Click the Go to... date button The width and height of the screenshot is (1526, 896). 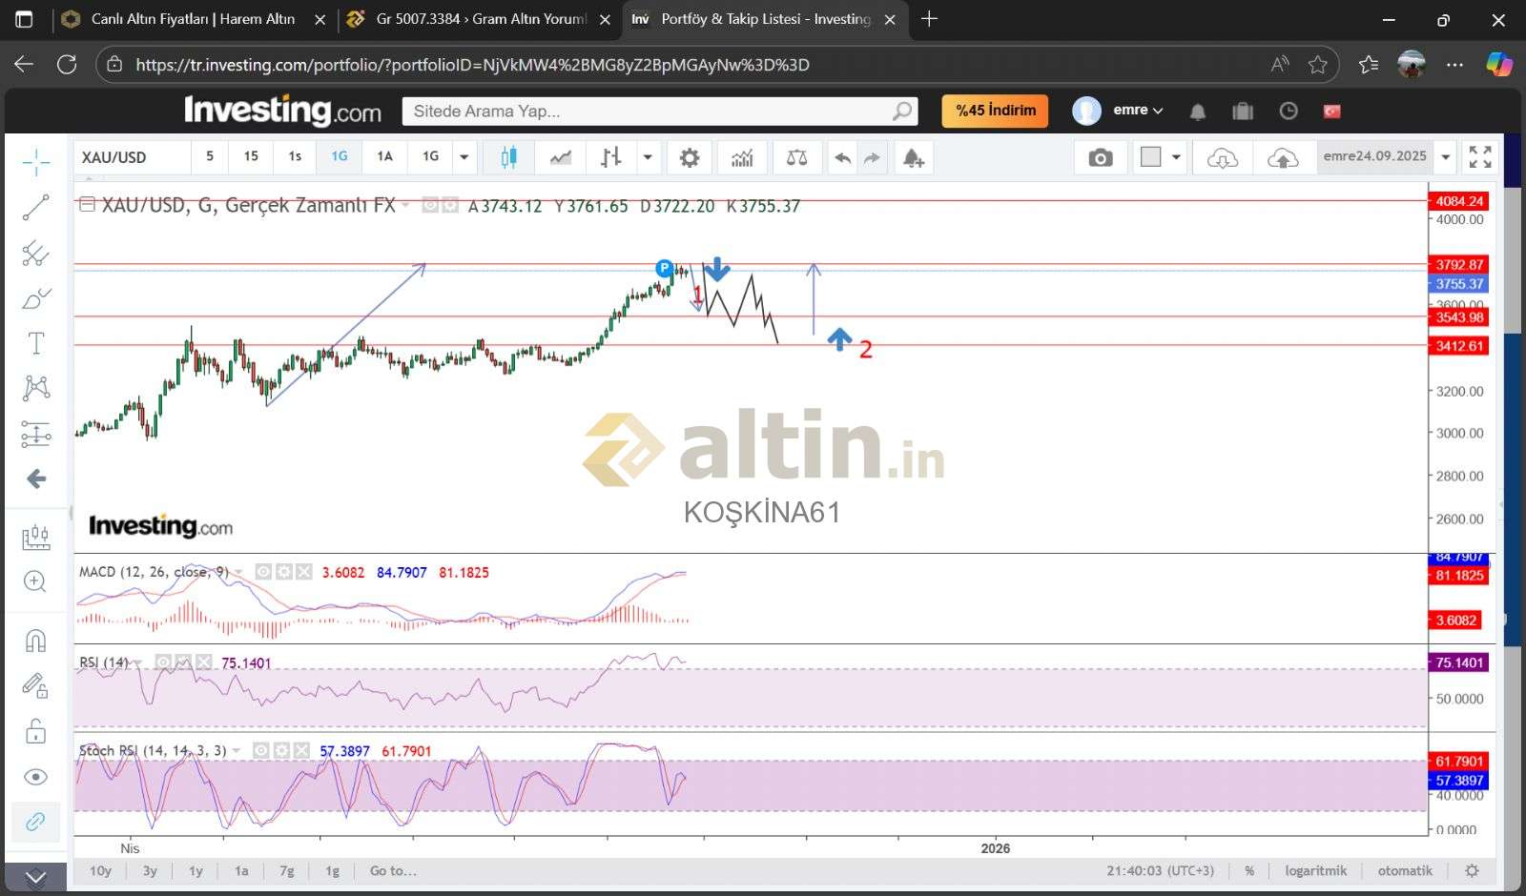coord(393,870)
